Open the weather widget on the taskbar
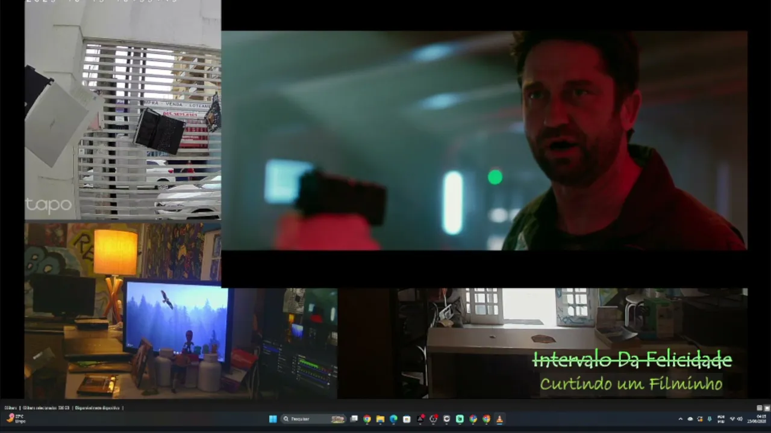The width and height of the screenshot is (771, 433). pos(15,419)
